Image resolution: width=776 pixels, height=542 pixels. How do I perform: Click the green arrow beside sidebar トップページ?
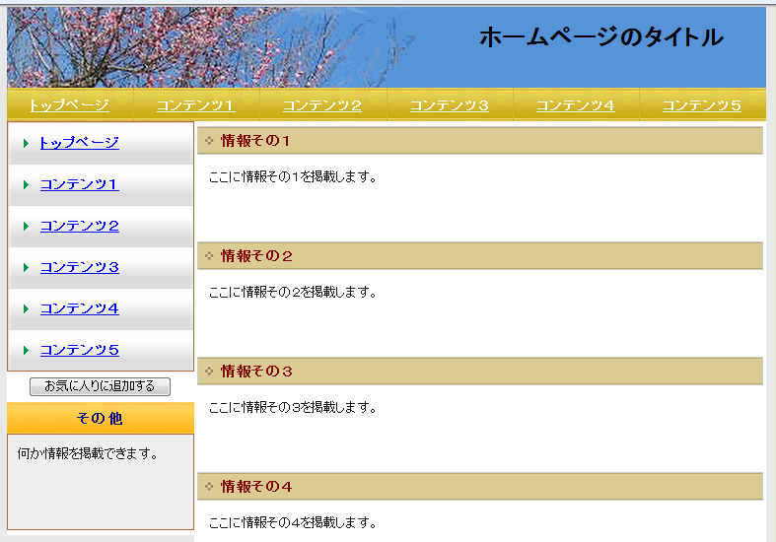[x=26, y=144]
